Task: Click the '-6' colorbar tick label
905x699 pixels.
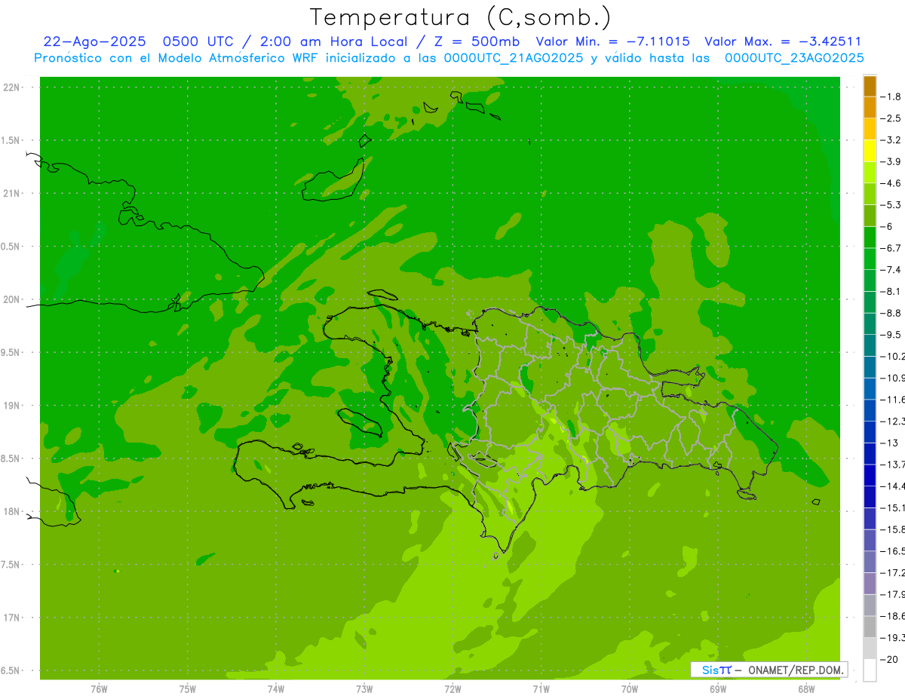Action: [888, 226]
